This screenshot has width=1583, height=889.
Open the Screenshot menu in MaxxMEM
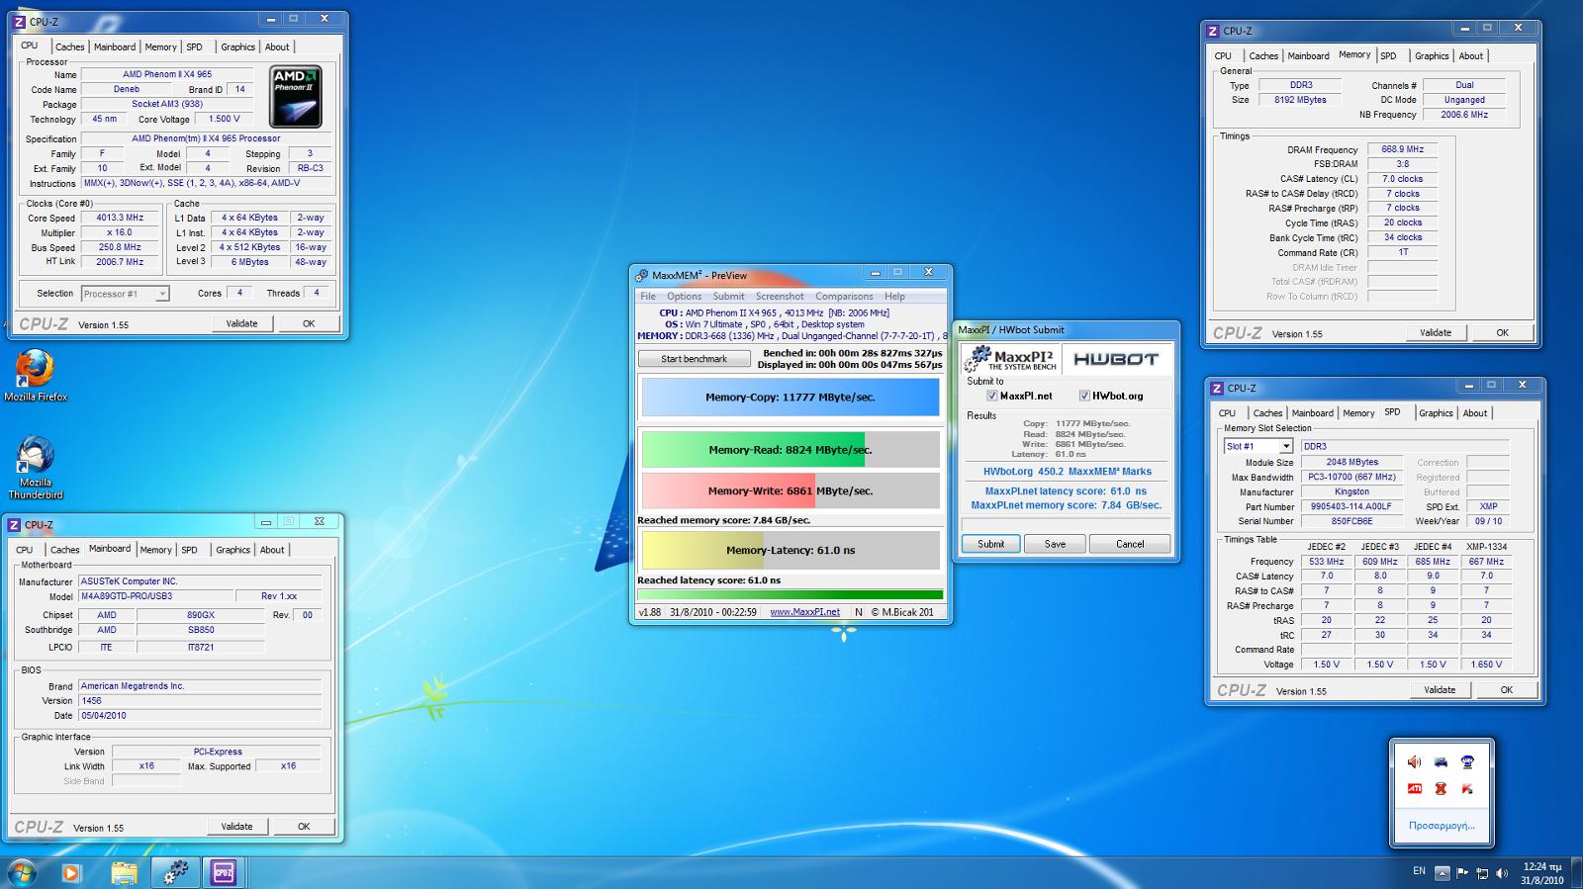point(780,296)
